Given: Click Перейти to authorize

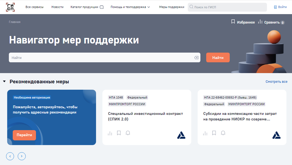Looking at the screenshot, I should 24,135.
